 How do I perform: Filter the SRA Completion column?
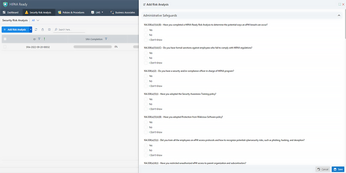pyautogui.click(x=106, y=39)
